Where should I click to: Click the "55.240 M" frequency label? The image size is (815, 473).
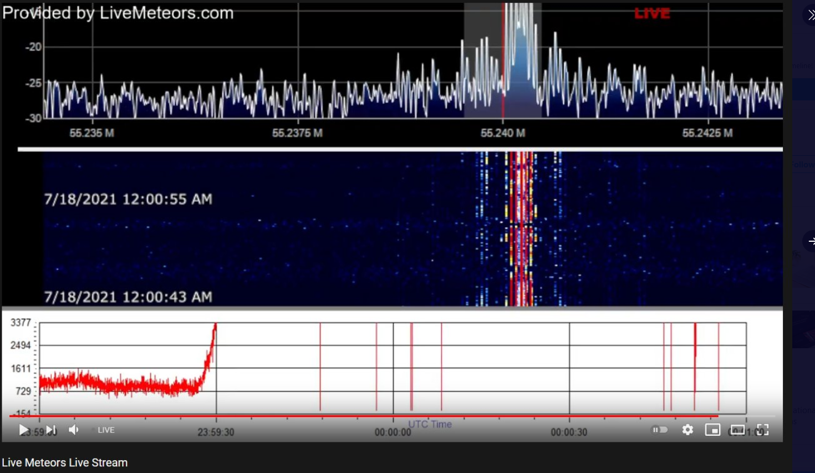(x=502, y=133)
